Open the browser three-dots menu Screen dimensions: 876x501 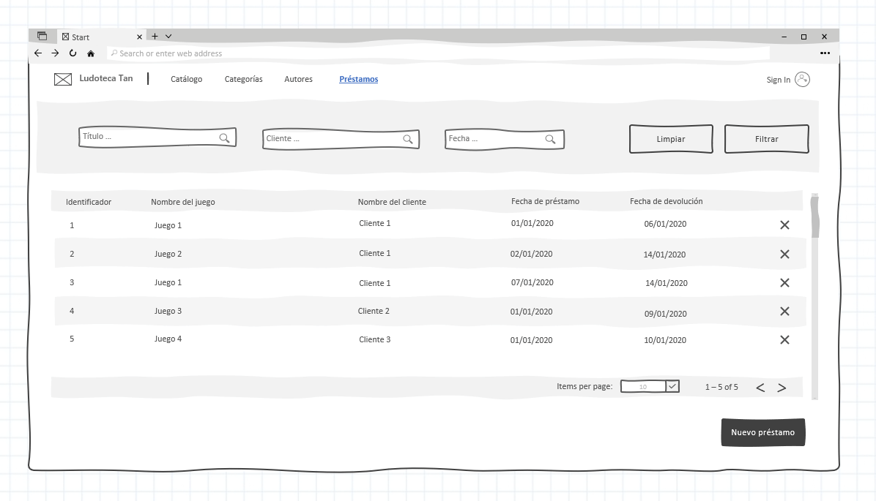point(825,53)
